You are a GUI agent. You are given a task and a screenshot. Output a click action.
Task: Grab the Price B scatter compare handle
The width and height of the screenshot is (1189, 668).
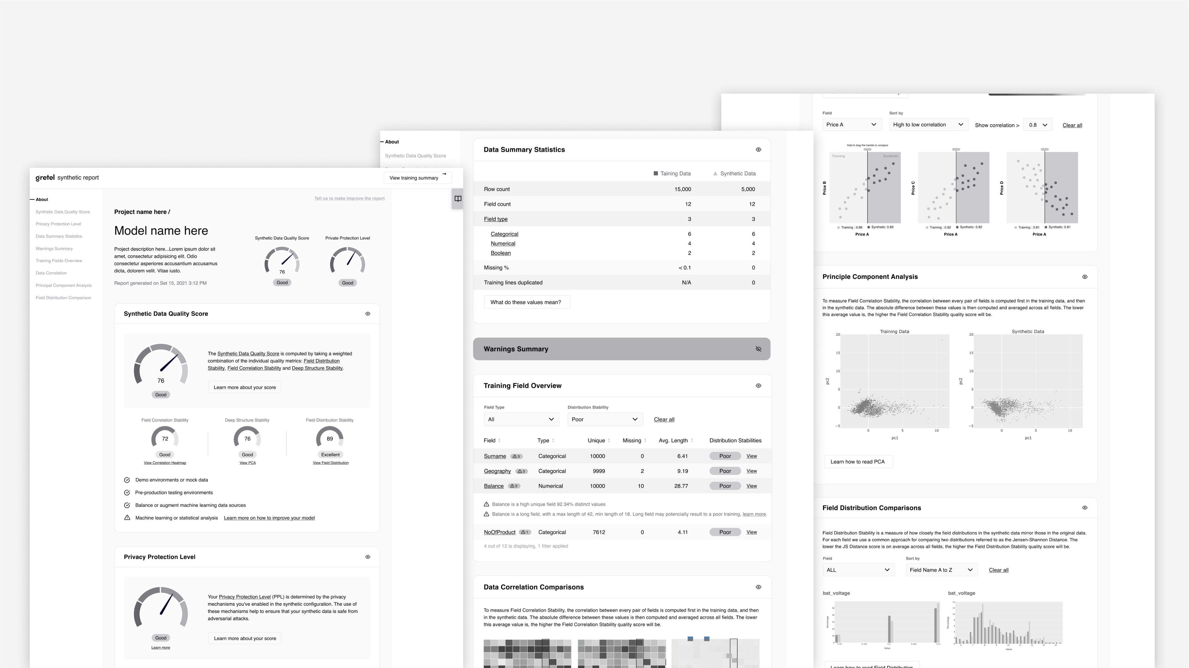(x=868, y=149)
